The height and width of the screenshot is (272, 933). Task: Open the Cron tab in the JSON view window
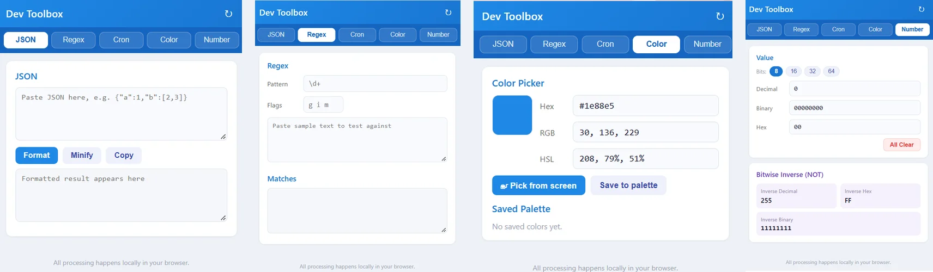point(121,40)
